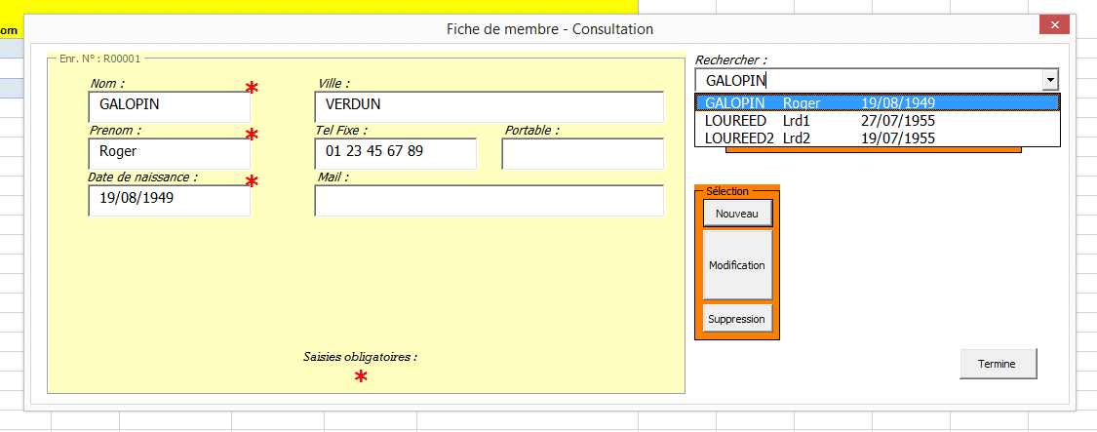1097x432 pixels.
Task: Click the Sélection frame caption
Action: (x=726, y=191)
